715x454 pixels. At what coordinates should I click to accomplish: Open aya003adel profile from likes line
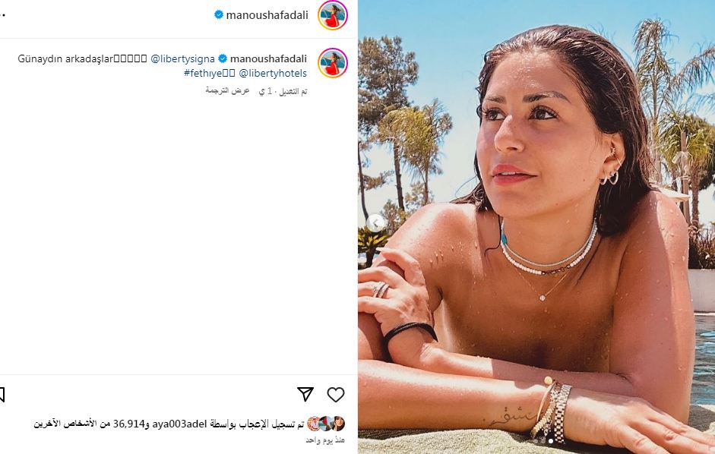click(179, 424)
